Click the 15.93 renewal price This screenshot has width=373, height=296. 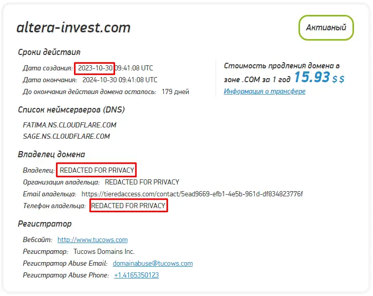(x=311, y=77)
